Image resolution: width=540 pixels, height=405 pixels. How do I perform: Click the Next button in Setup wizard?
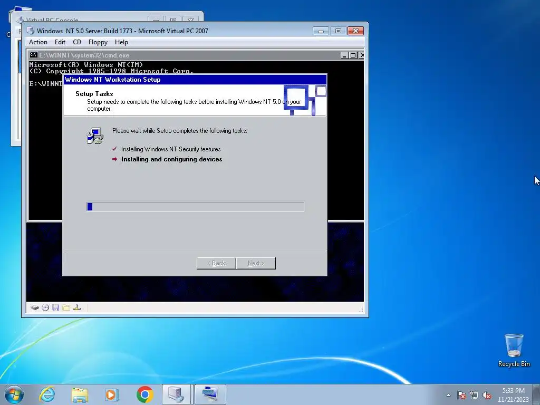[x=256, y=263]
